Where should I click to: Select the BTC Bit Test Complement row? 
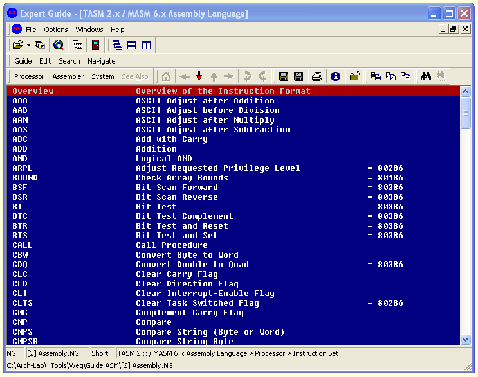233,216
